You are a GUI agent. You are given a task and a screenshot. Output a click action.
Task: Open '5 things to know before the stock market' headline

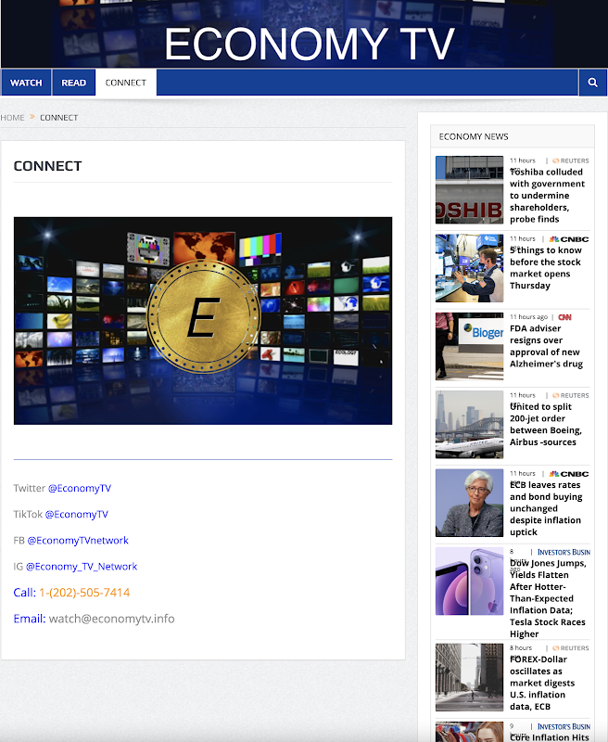545,268
